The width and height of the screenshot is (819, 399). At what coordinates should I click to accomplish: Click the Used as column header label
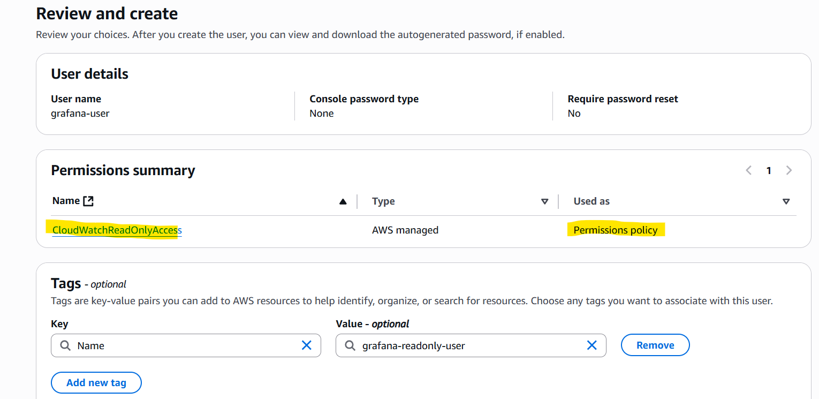tap(591, 201)
